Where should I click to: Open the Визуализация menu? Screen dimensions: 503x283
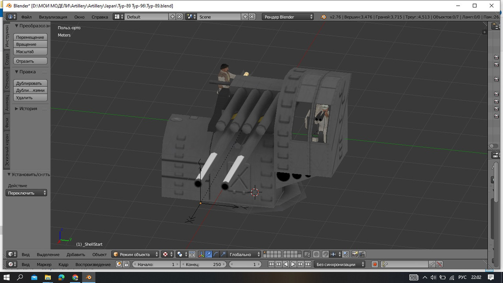point(53,17)
